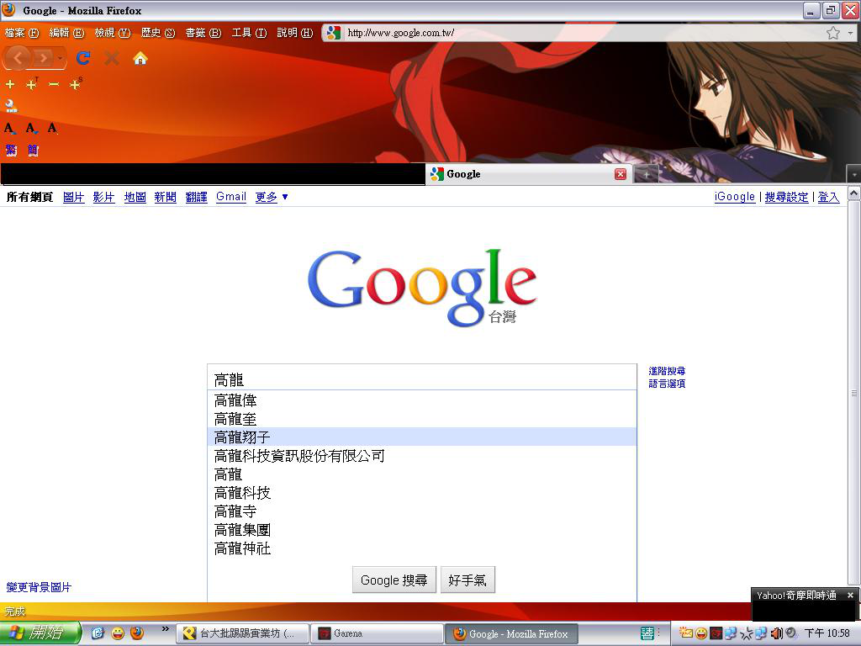Select the suggestion 高龍科技資訊股份有限公司
This screenshot has width=861, height=646.
click(x=422, y=456)
